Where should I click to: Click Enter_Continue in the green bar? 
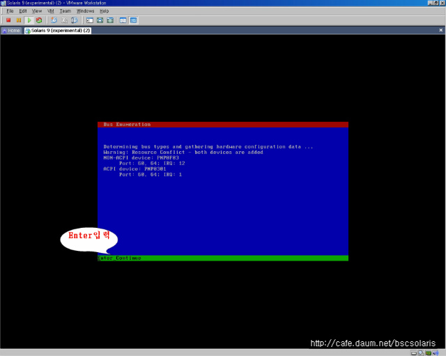click(119, 258)
